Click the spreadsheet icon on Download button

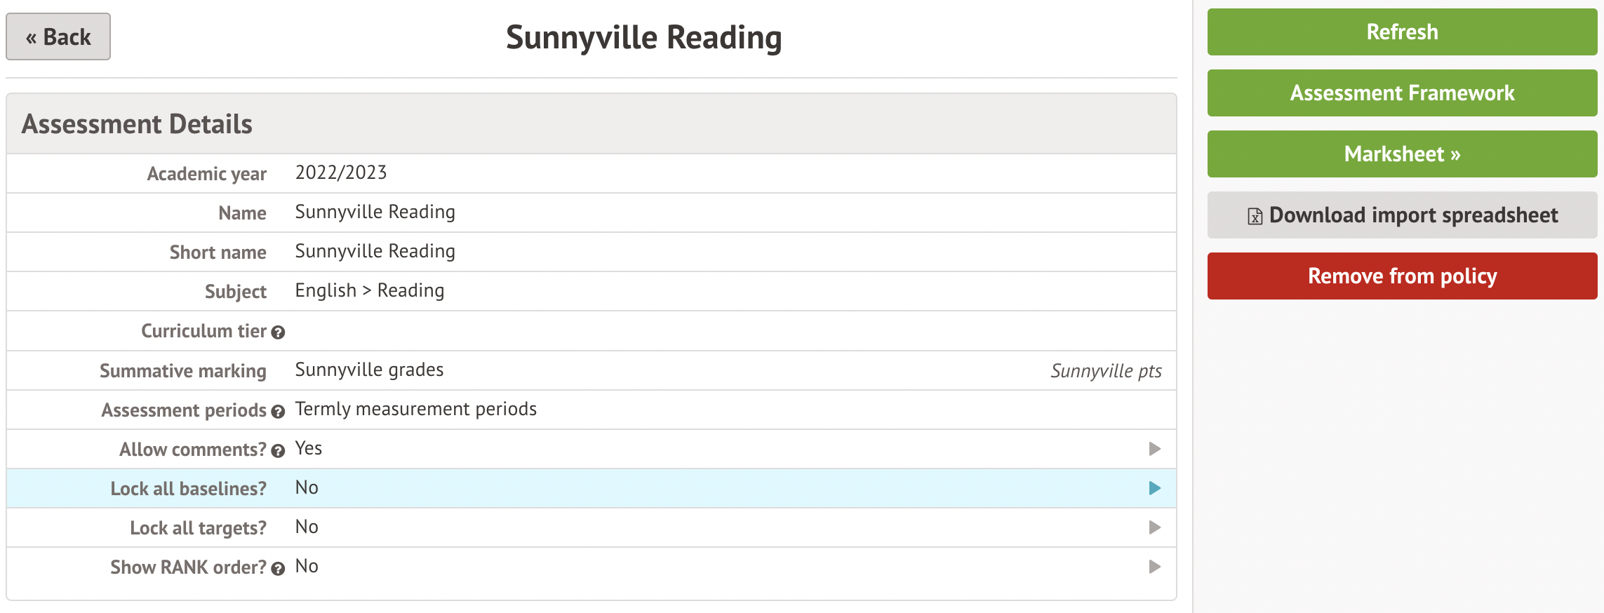pyautogui.click(x=1255, y=216)
